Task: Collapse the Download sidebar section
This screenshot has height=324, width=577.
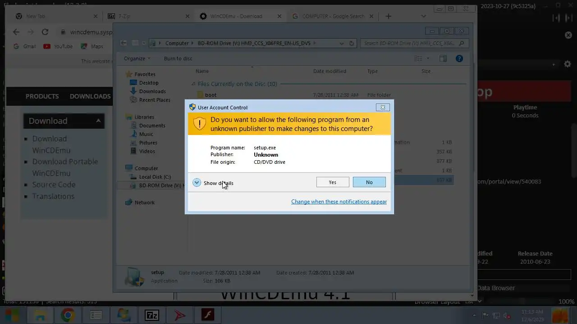Action: coord(98,121)
